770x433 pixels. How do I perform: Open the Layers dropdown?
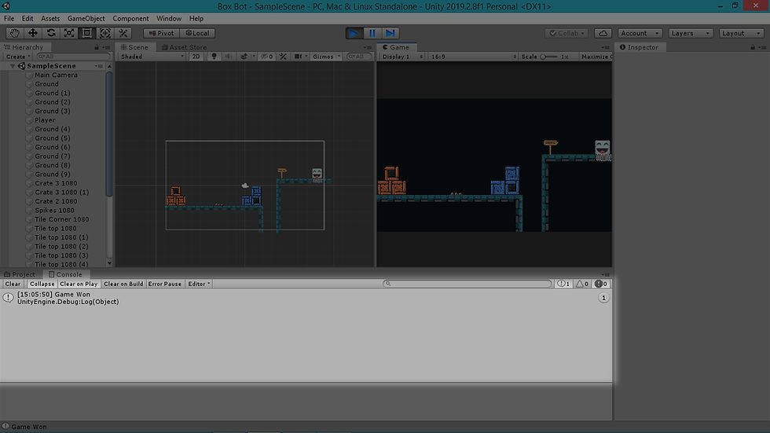point(691,33)
